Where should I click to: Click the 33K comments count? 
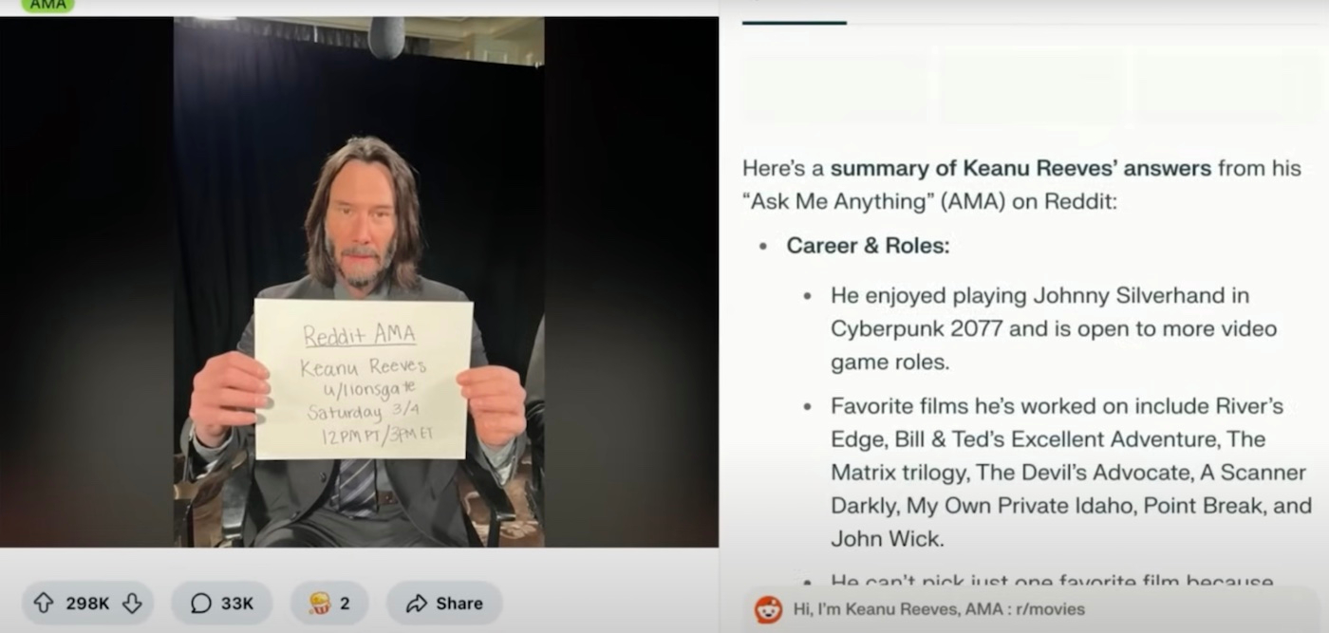(x=237, y=604)
